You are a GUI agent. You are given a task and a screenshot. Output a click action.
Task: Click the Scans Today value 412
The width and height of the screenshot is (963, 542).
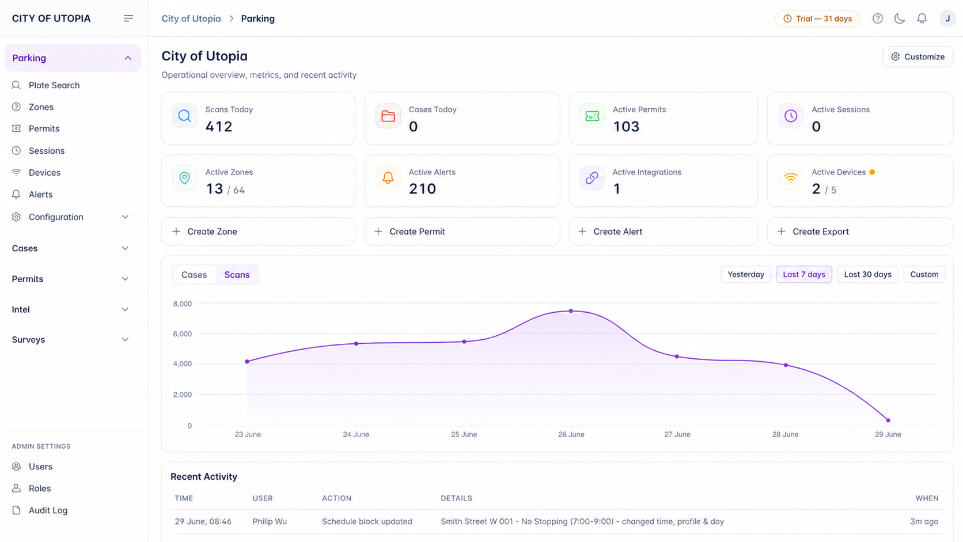(x=219, y=127)
